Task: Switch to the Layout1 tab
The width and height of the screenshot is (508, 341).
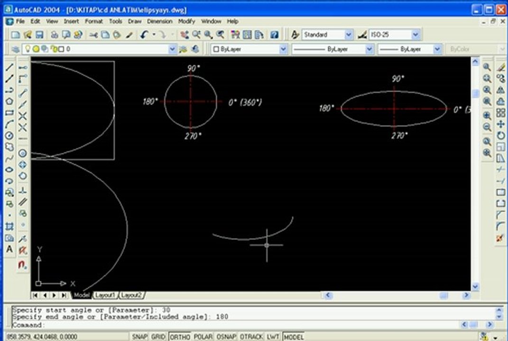Action: [105, 295]
